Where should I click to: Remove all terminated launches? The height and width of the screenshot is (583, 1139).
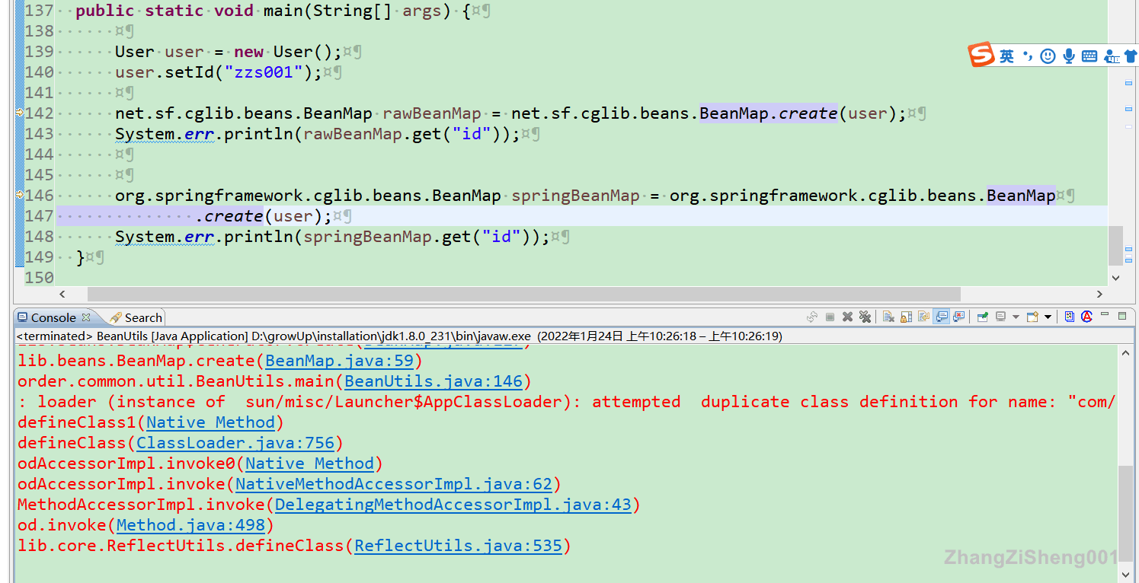[865, 317]
